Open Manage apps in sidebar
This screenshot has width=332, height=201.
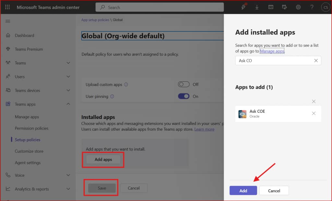pos(27,117)
